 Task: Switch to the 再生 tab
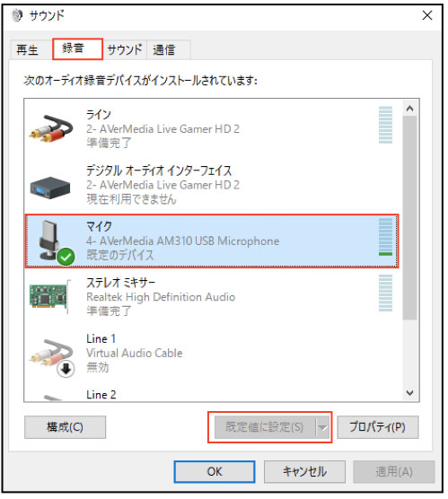pyautogui.click(x=28, y=50)
